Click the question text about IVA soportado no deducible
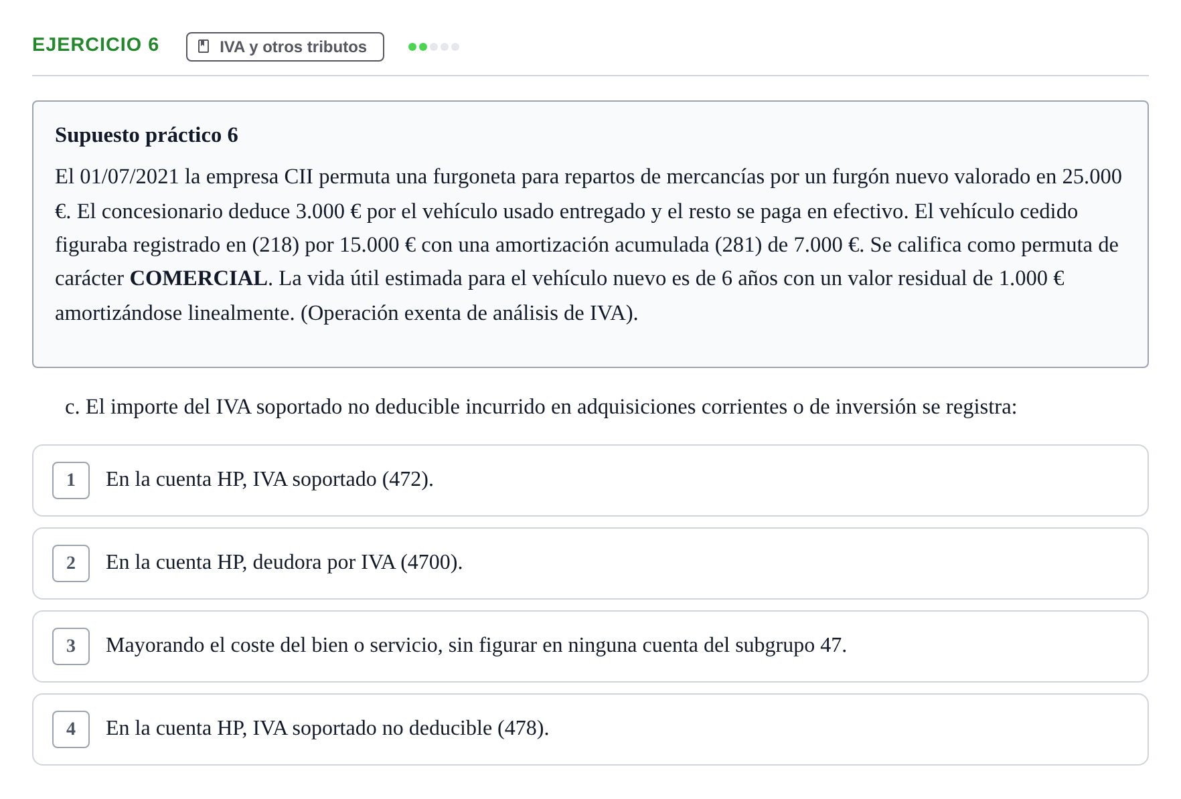This screenshot has width=1181, height=799. [x=541, y=407]
